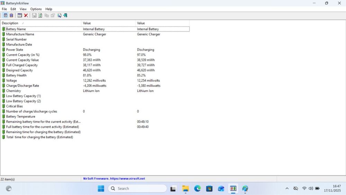Switch to the Show Battery Log toolbar icon
The height and width of the screenshot is (195, 346).
[x=11, y=15]
